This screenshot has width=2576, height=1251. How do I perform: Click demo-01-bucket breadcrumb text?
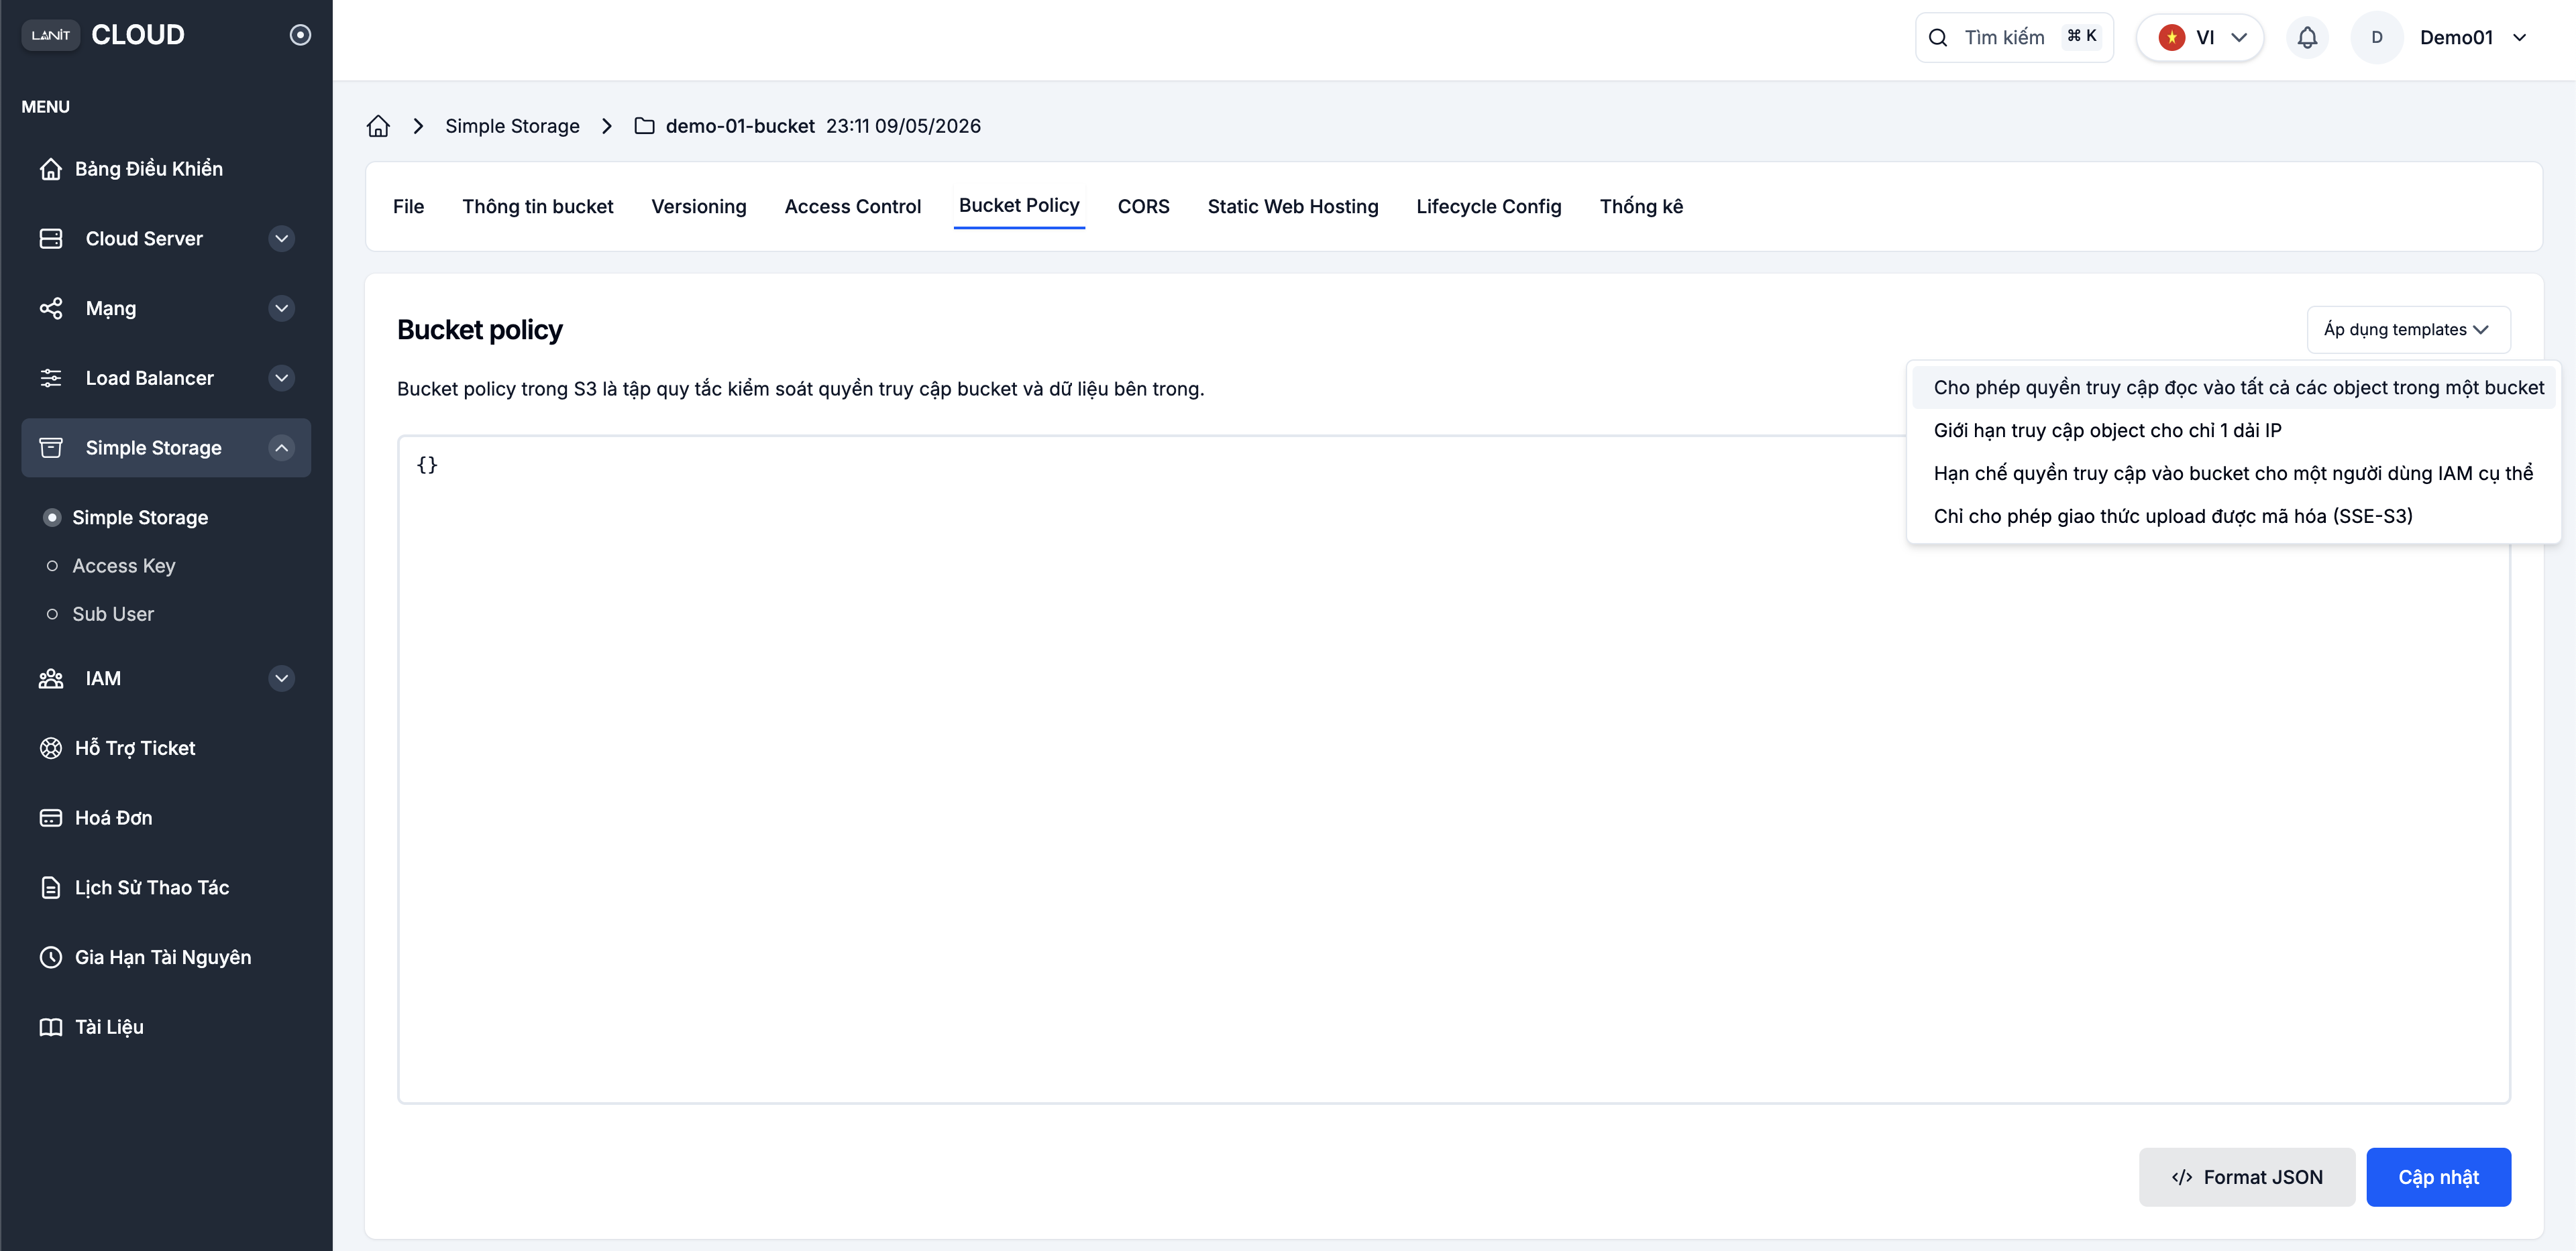tap(740, 126)
